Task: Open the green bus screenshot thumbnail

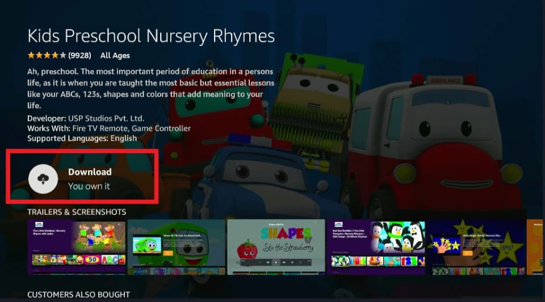Action: point(176,247)
